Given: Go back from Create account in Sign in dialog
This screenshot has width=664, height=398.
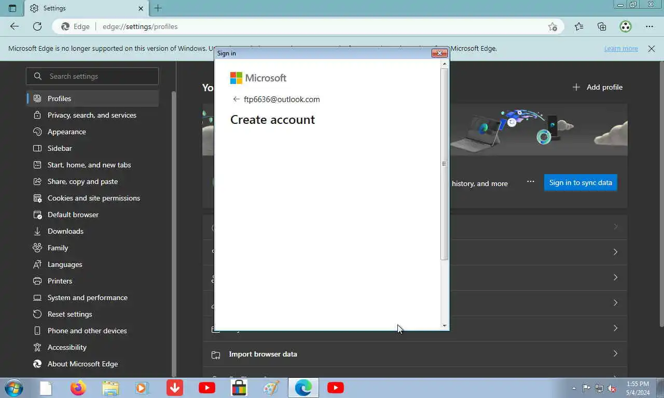Looking at the screenshot, I should pos(237,99).
